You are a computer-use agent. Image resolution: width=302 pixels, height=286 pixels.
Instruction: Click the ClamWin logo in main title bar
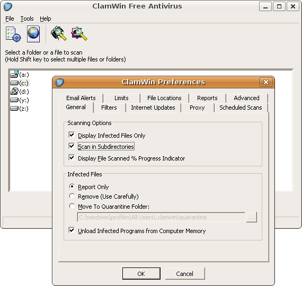8,6
